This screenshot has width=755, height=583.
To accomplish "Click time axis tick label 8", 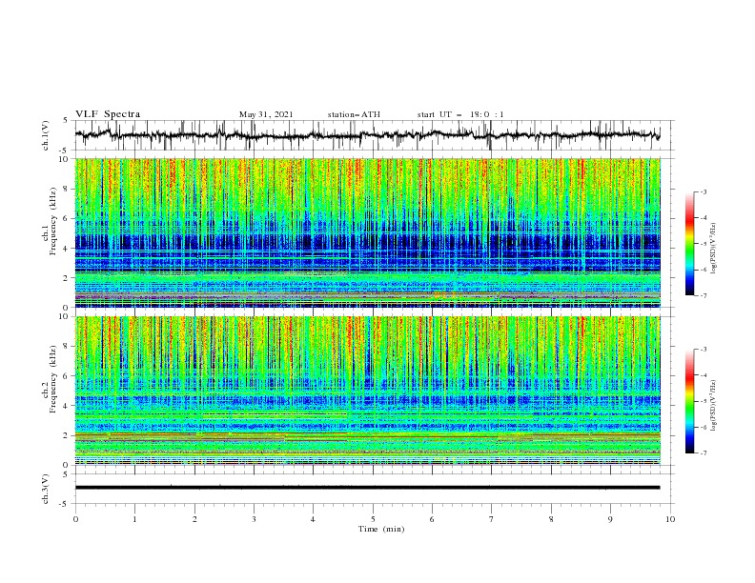I will (551, 519).
